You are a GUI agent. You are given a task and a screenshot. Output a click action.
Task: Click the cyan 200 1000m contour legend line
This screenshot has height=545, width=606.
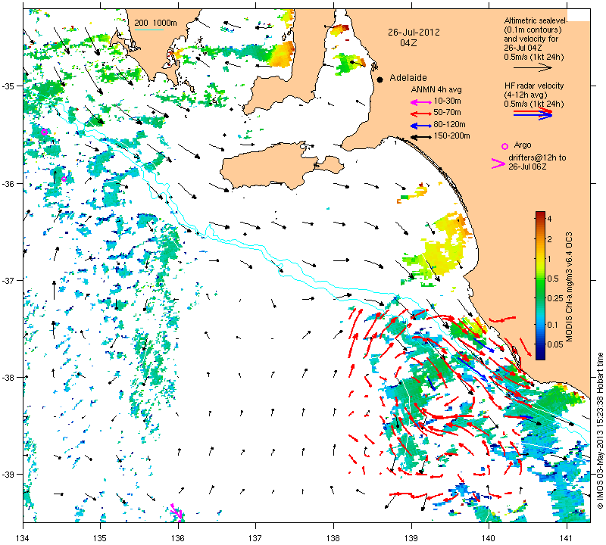click(x=148, y=30)
